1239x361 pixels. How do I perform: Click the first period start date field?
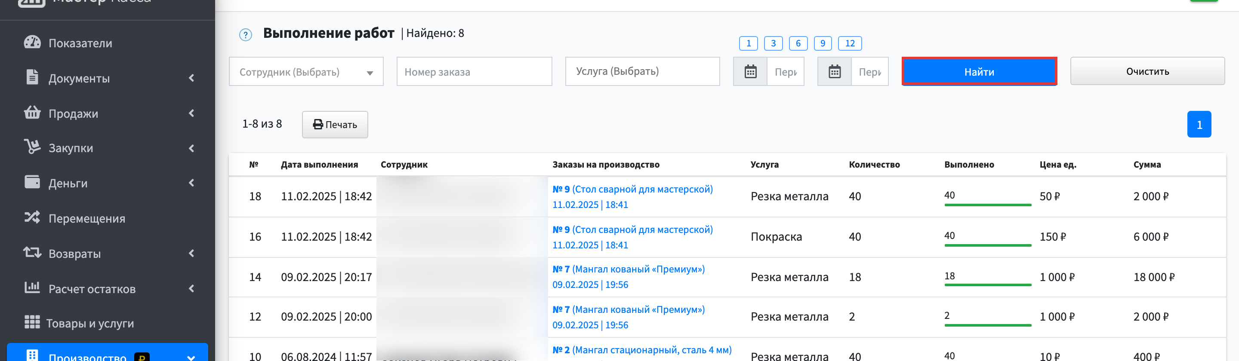coord(786,72)
